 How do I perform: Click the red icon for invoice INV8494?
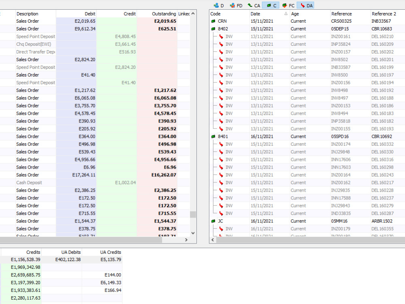221,113
